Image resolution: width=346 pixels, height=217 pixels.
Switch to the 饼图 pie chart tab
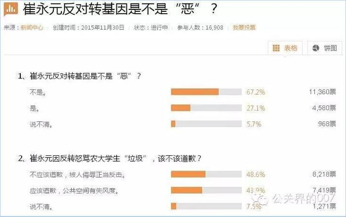point(325,48)
